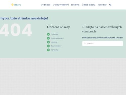126x95 pixels.
Task: Click the green arrow icon beside Lékárna link
Action: pos(48,42)
